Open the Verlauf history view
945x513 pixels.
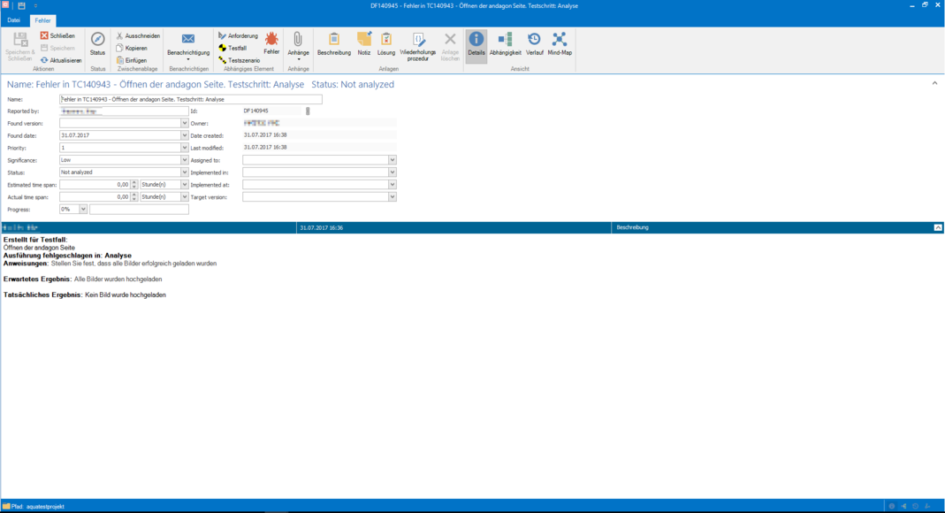pos(535,42)
